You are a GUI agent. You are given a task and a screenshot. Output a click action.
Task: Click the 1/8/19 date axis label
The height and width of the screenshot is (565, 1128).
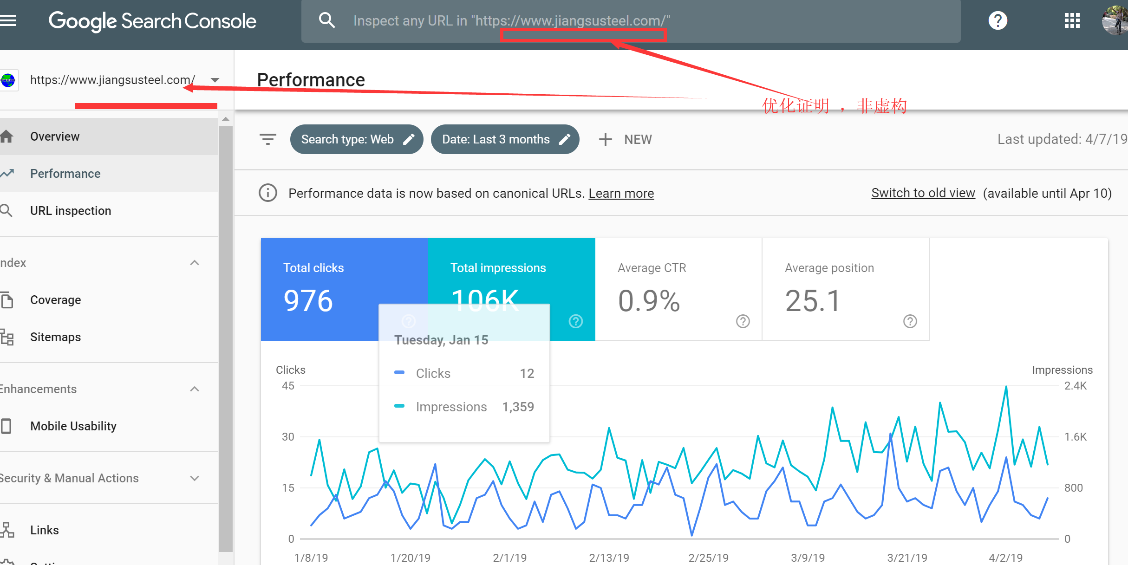(311, 558)
